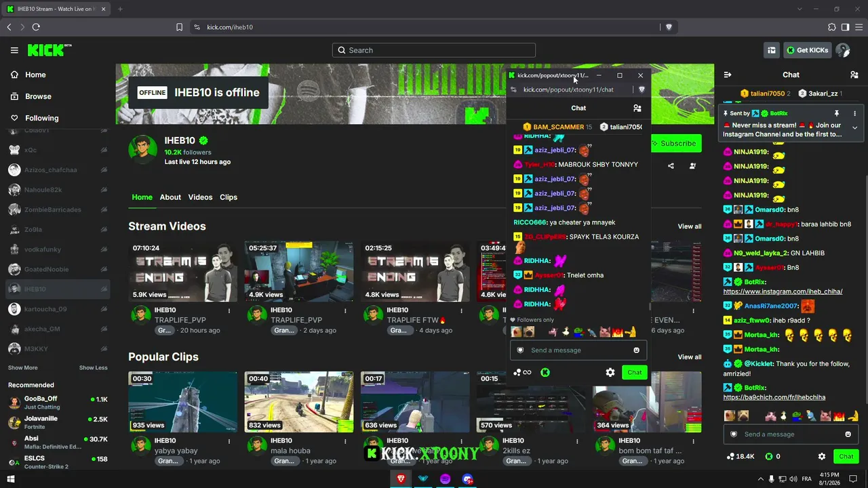Open the user profile avatar menu
Screen dimensions: 868x488
click(843, 50)
